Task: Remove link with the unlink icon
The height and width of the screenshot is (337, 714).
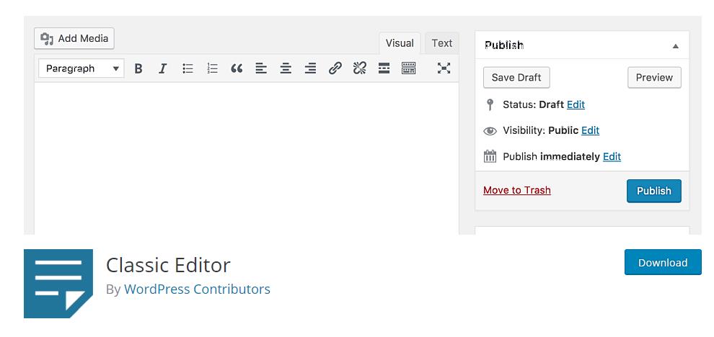Action: (359, 68)
